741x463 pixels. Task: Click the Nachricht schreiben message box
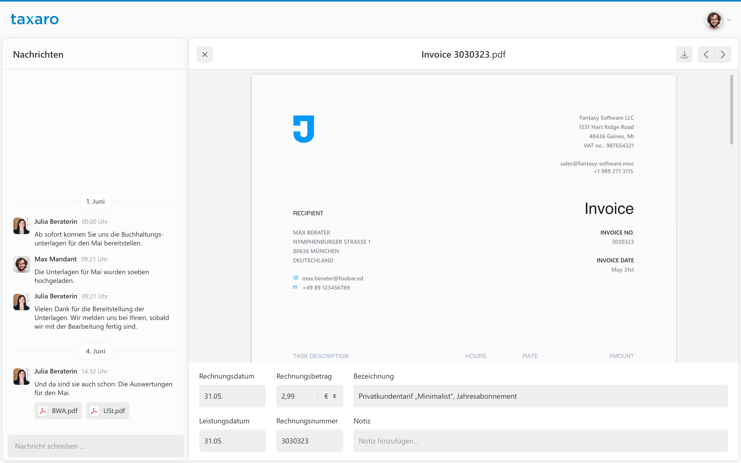click(x=95, y=446)
